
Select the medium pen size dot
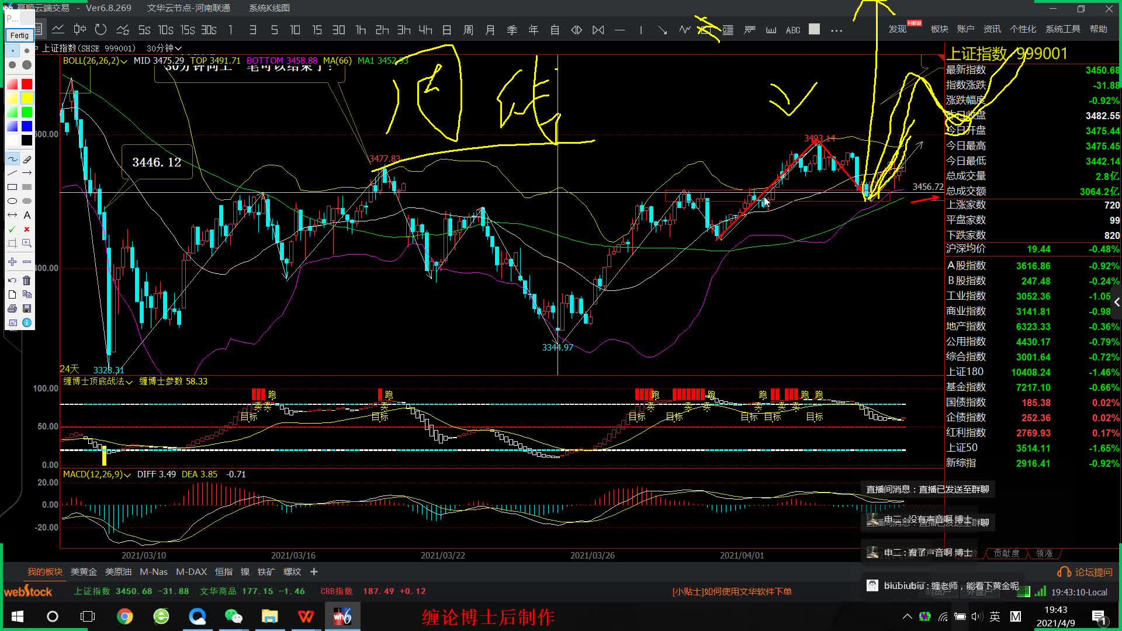tap(13, 65)
